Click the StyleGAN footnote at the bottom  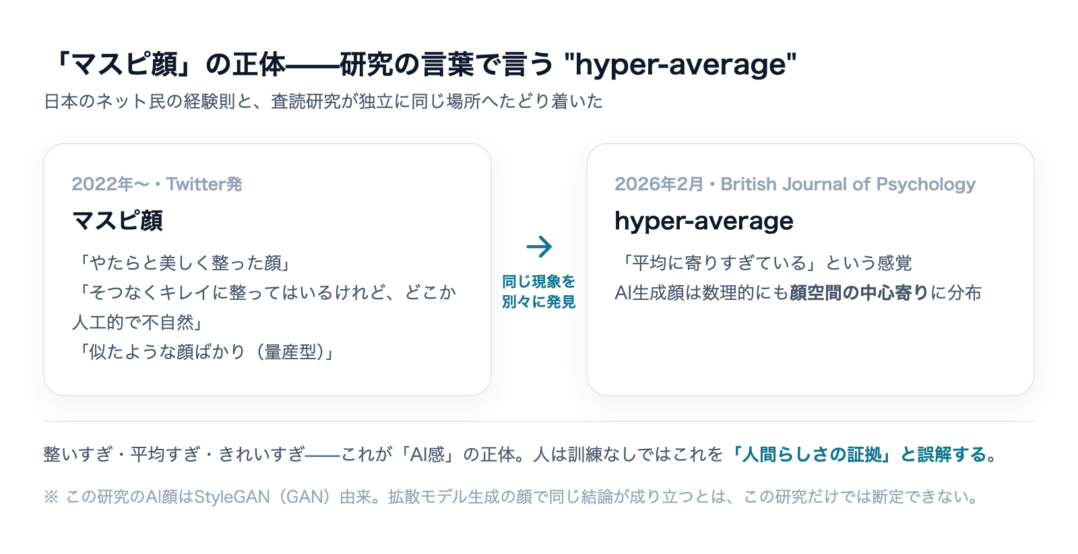(x=511, y=497)
